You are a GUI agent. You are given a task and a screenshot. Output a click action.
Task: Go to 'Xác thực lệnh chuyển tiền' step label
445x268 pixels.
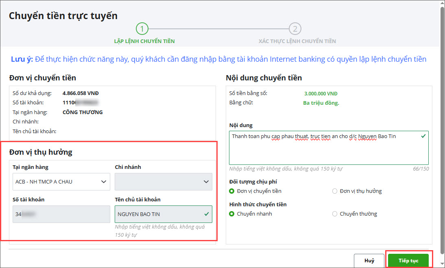(x=297, y=41)
